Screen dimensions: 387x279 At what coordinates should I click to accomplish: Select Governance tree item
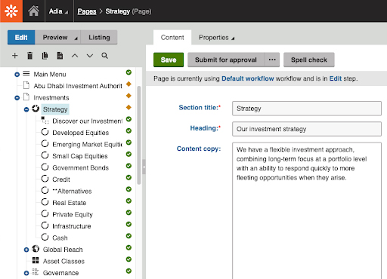click(60, 273)
